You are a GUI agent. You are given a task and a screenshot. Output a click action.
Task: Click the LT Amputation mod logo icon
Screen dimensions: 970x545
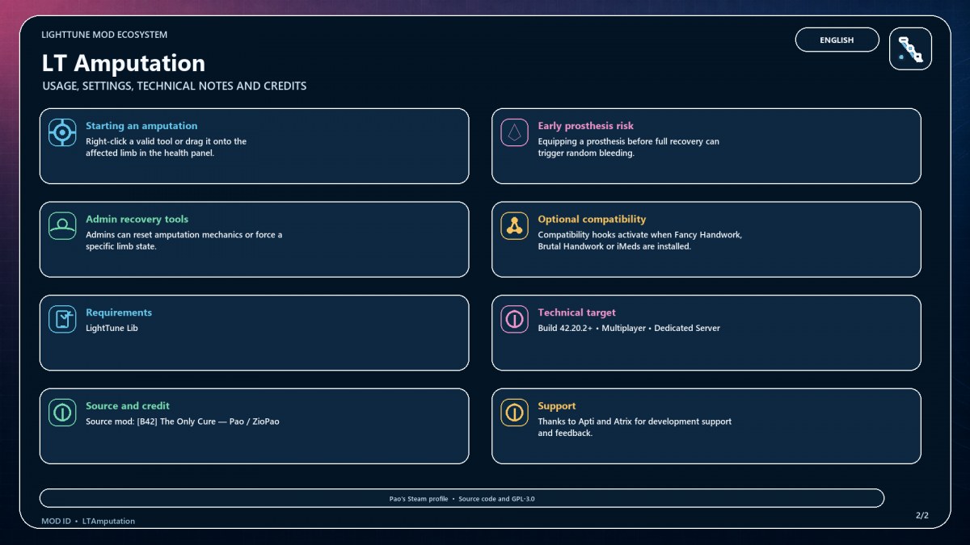coord(910,48)
